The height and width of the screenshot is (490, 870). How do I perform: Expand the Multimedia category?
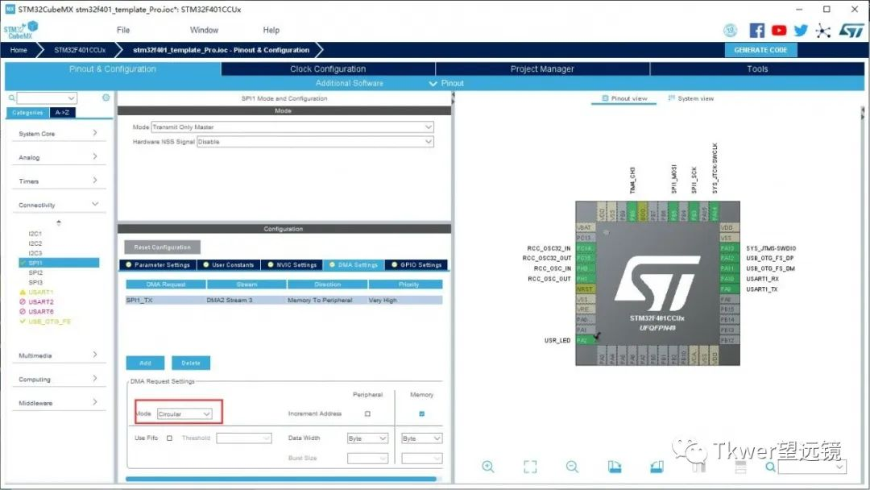pos(58,355)
